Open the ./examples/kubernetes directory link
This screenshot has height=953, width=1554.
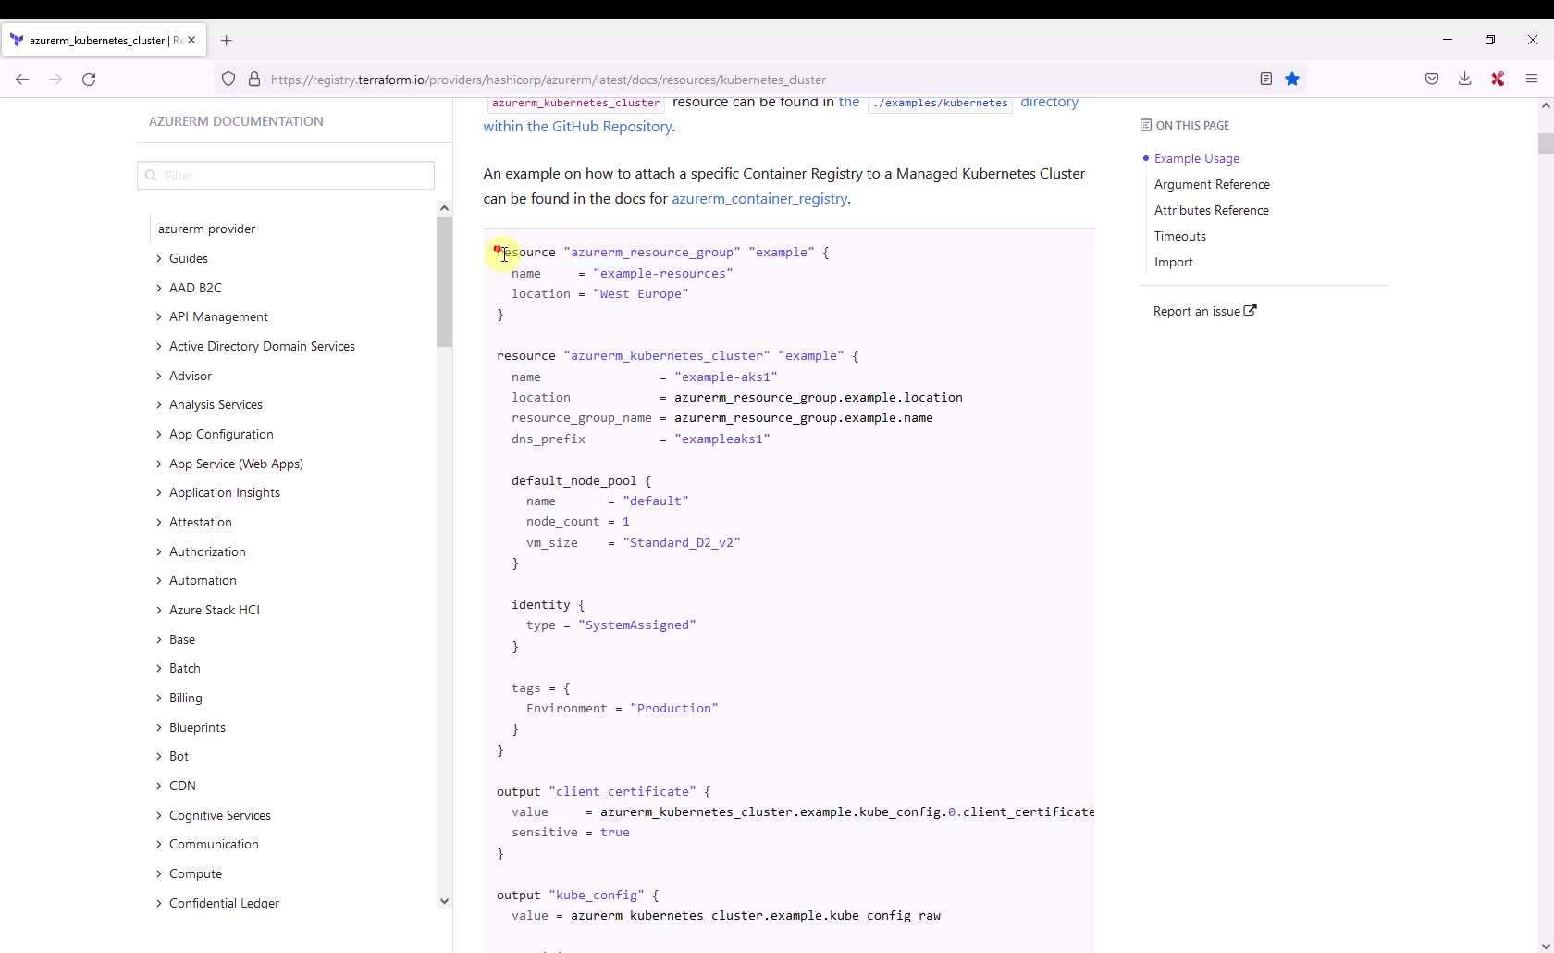940,103
